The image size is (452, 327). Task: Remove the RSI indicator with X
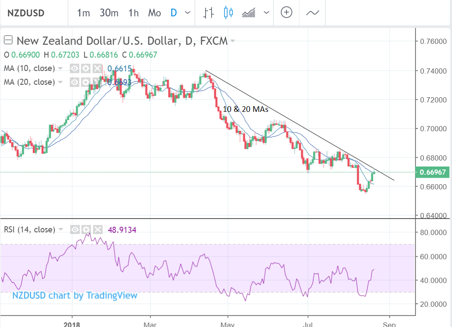[97, 230]
